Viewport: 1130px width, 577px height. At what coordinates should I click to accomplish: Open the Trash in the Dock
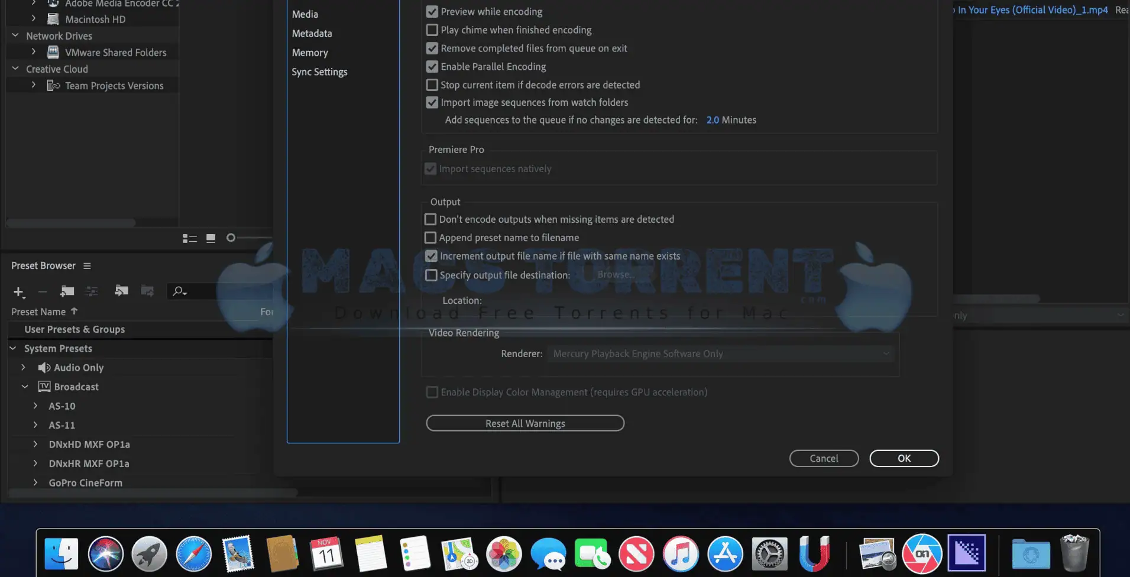(x=1074, y=553)
